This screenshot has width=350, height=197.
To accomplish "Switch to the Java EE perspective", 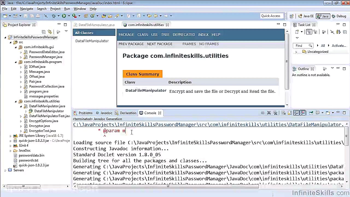I will click(x=306, y=16).
